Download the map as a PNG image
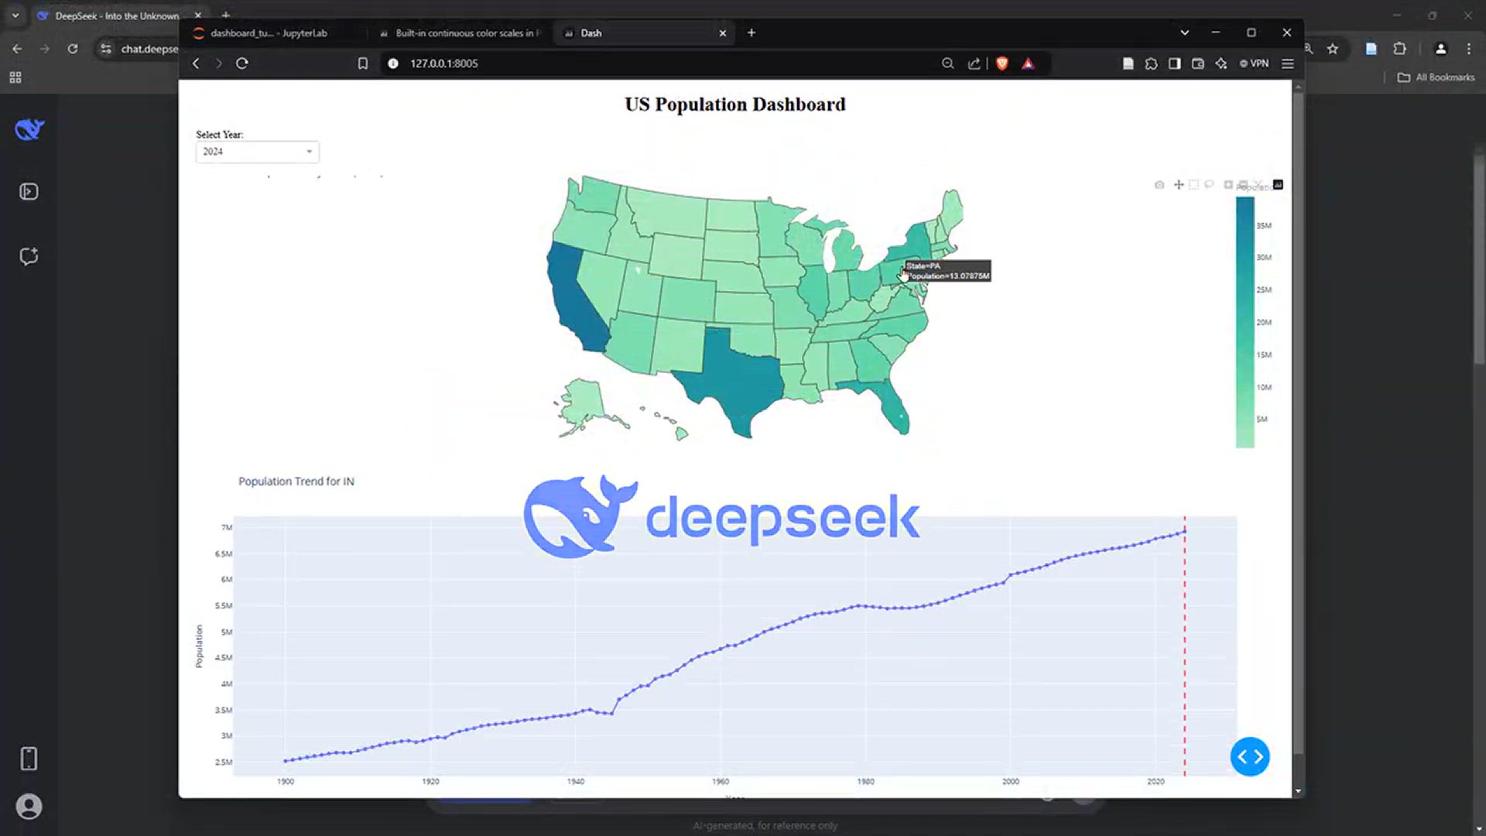 [1159, 185]
